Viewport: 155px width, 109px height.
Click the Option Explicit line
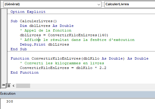tap(28, 12)
